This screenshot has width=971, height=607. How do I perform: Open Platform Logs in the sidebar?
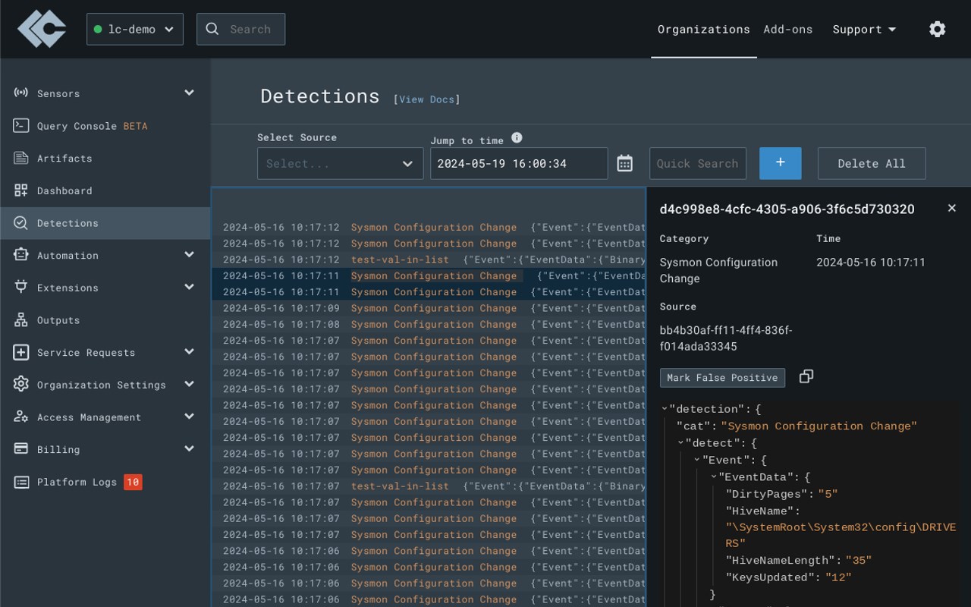coord(77,482)
